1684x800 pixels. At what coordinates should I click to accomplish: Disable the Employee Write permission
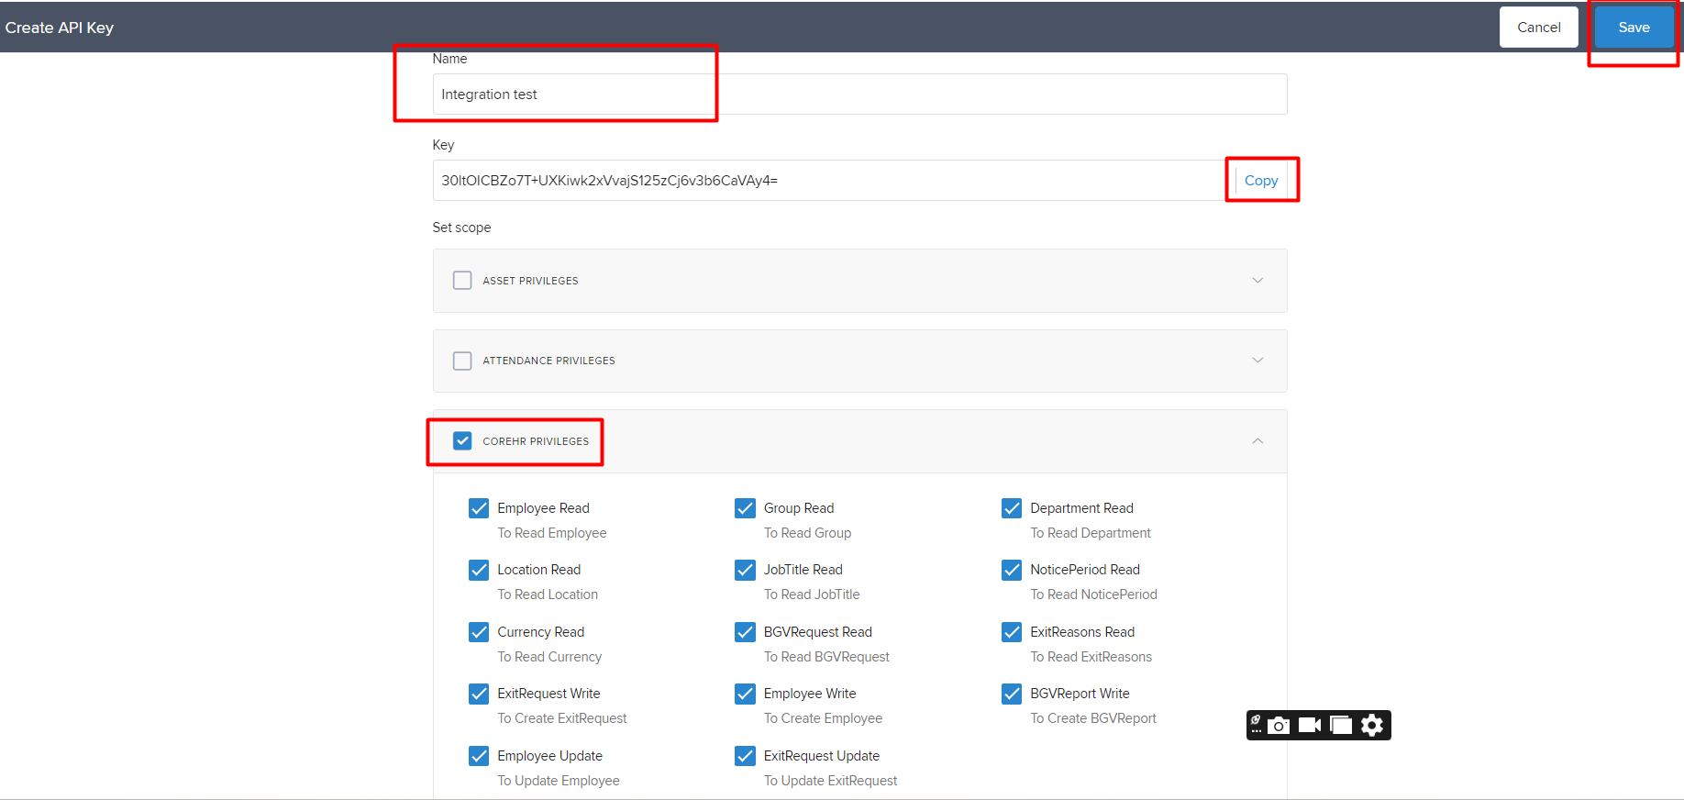745,694
